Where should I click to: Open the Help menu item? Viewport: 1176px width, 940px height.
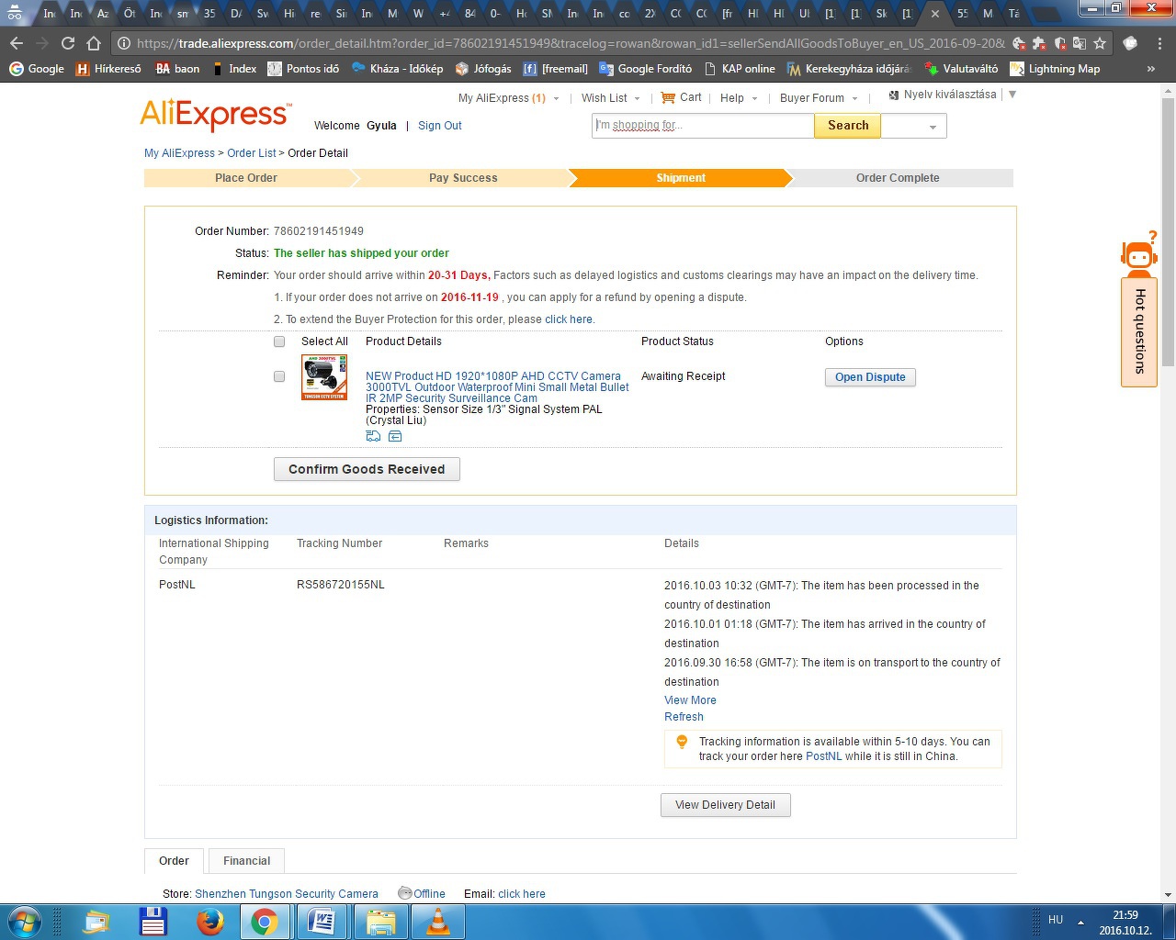click(x=732, y=98)
